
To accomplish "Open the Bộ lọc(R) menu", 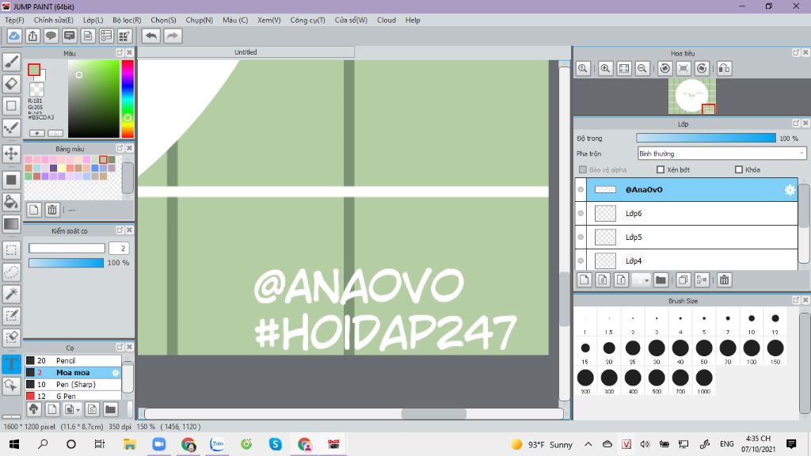I will [127, 20].
